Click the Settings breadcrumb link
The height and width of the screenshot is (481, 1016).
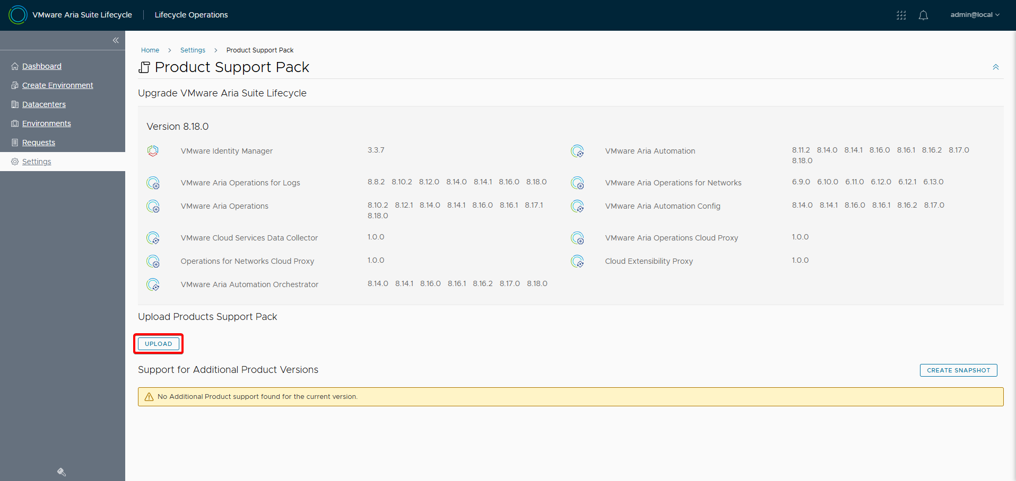(x=193, y=50)
